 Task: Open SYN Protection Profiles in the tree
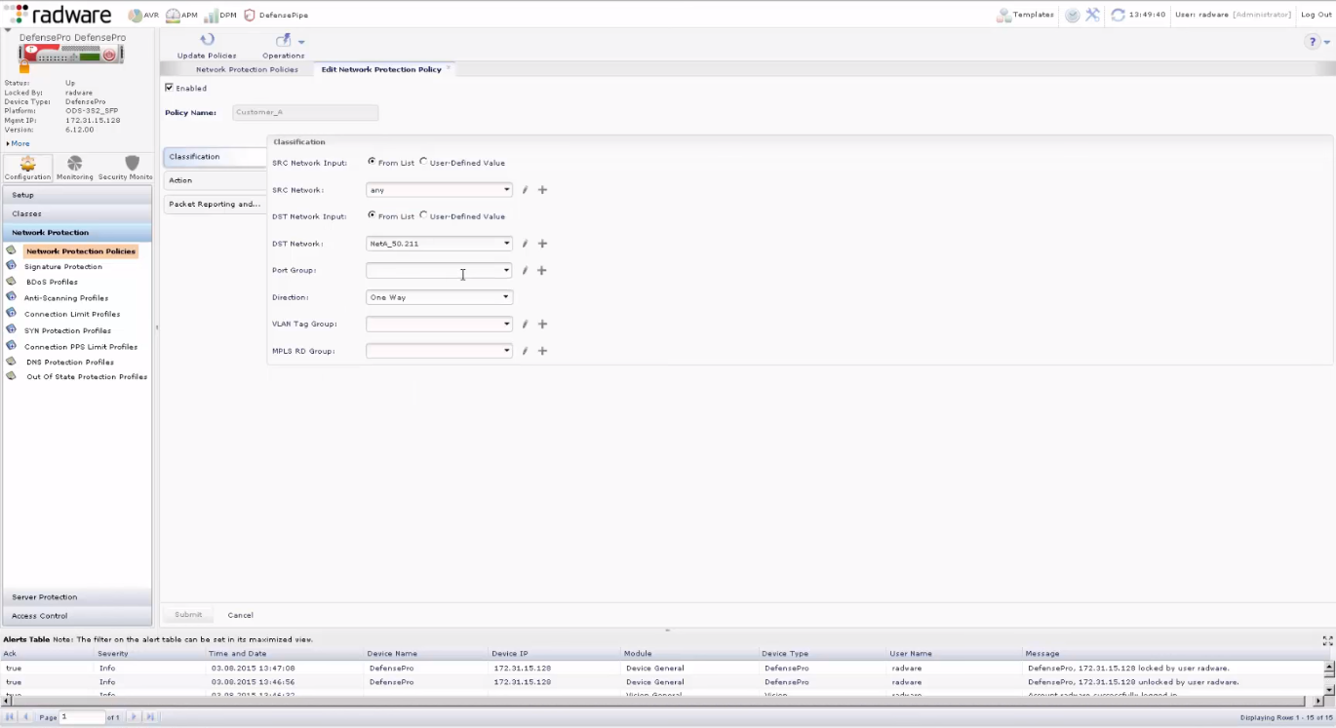[x=67, y=330]
